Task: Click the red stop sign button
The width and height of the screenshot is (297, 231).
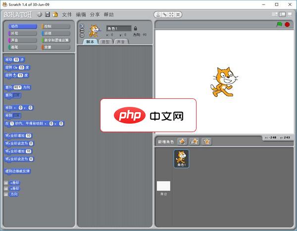Action: coord(287,25)
